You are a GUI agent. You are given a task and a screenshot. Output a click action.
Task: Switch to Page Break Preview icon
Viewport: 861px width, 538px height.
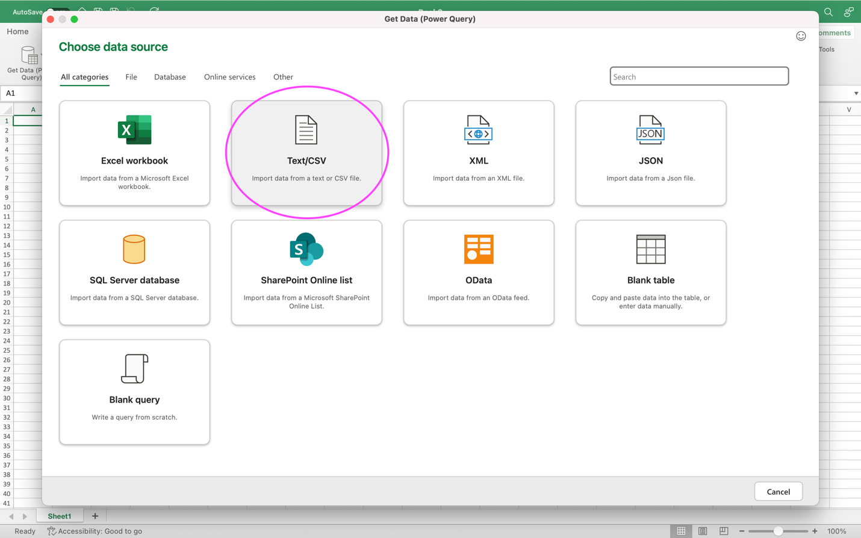[724, 531]
